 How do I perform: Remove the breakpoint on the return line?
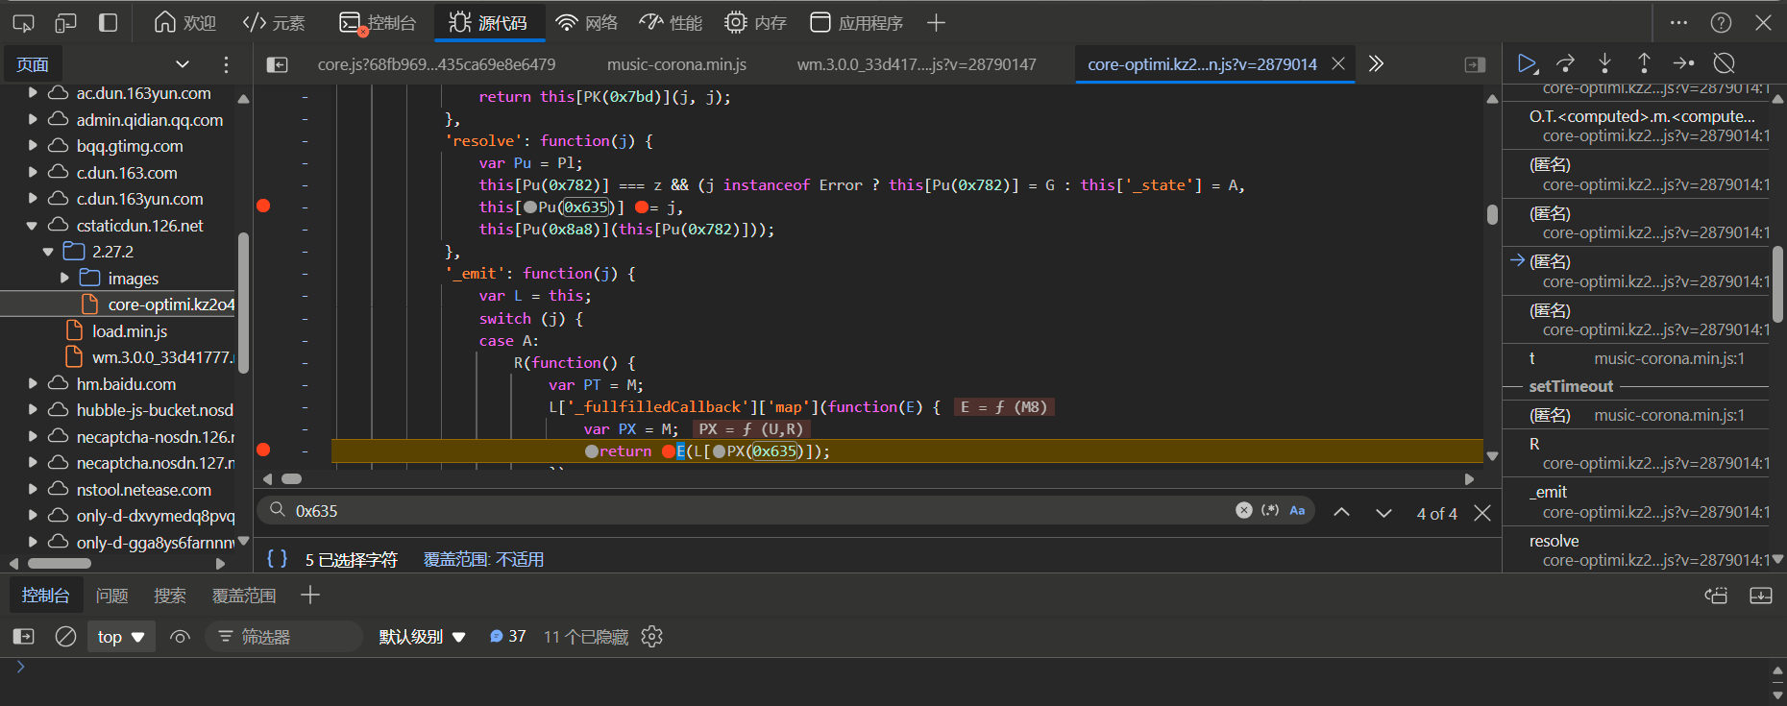pos(263,450)
